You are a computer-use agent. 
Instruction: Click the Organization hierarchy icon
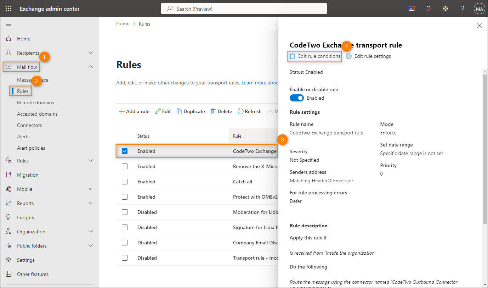9,232
